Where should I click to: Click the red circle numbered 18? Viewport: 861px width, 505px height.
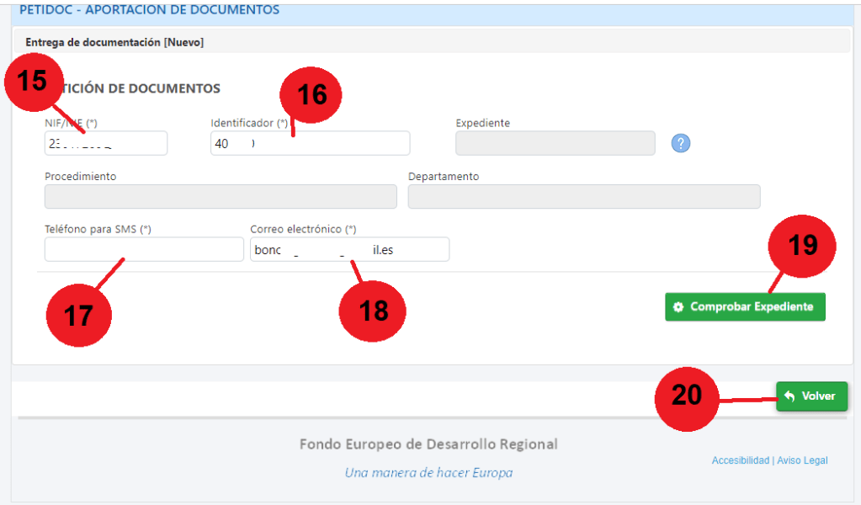click(x=373, y=311)
